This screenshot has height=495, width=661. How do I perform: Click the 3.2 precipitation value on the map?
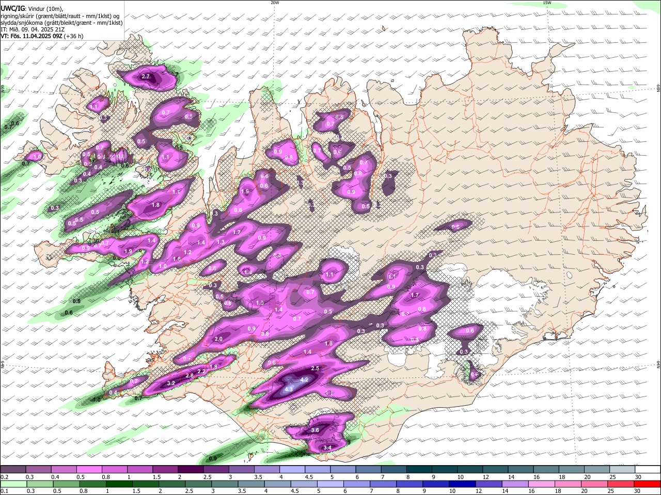pyautogui.click(x=171, y=383)
